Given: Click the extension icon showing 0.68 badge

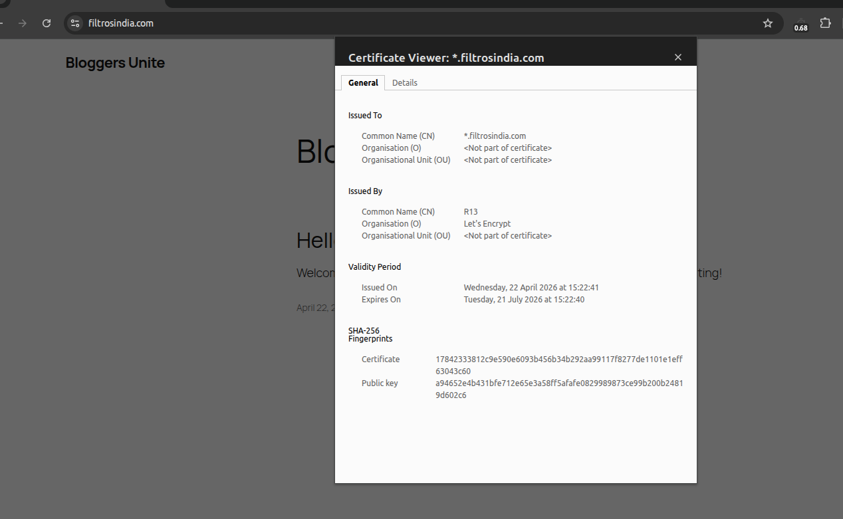Looking at the screenshot, I should (800, 25).
